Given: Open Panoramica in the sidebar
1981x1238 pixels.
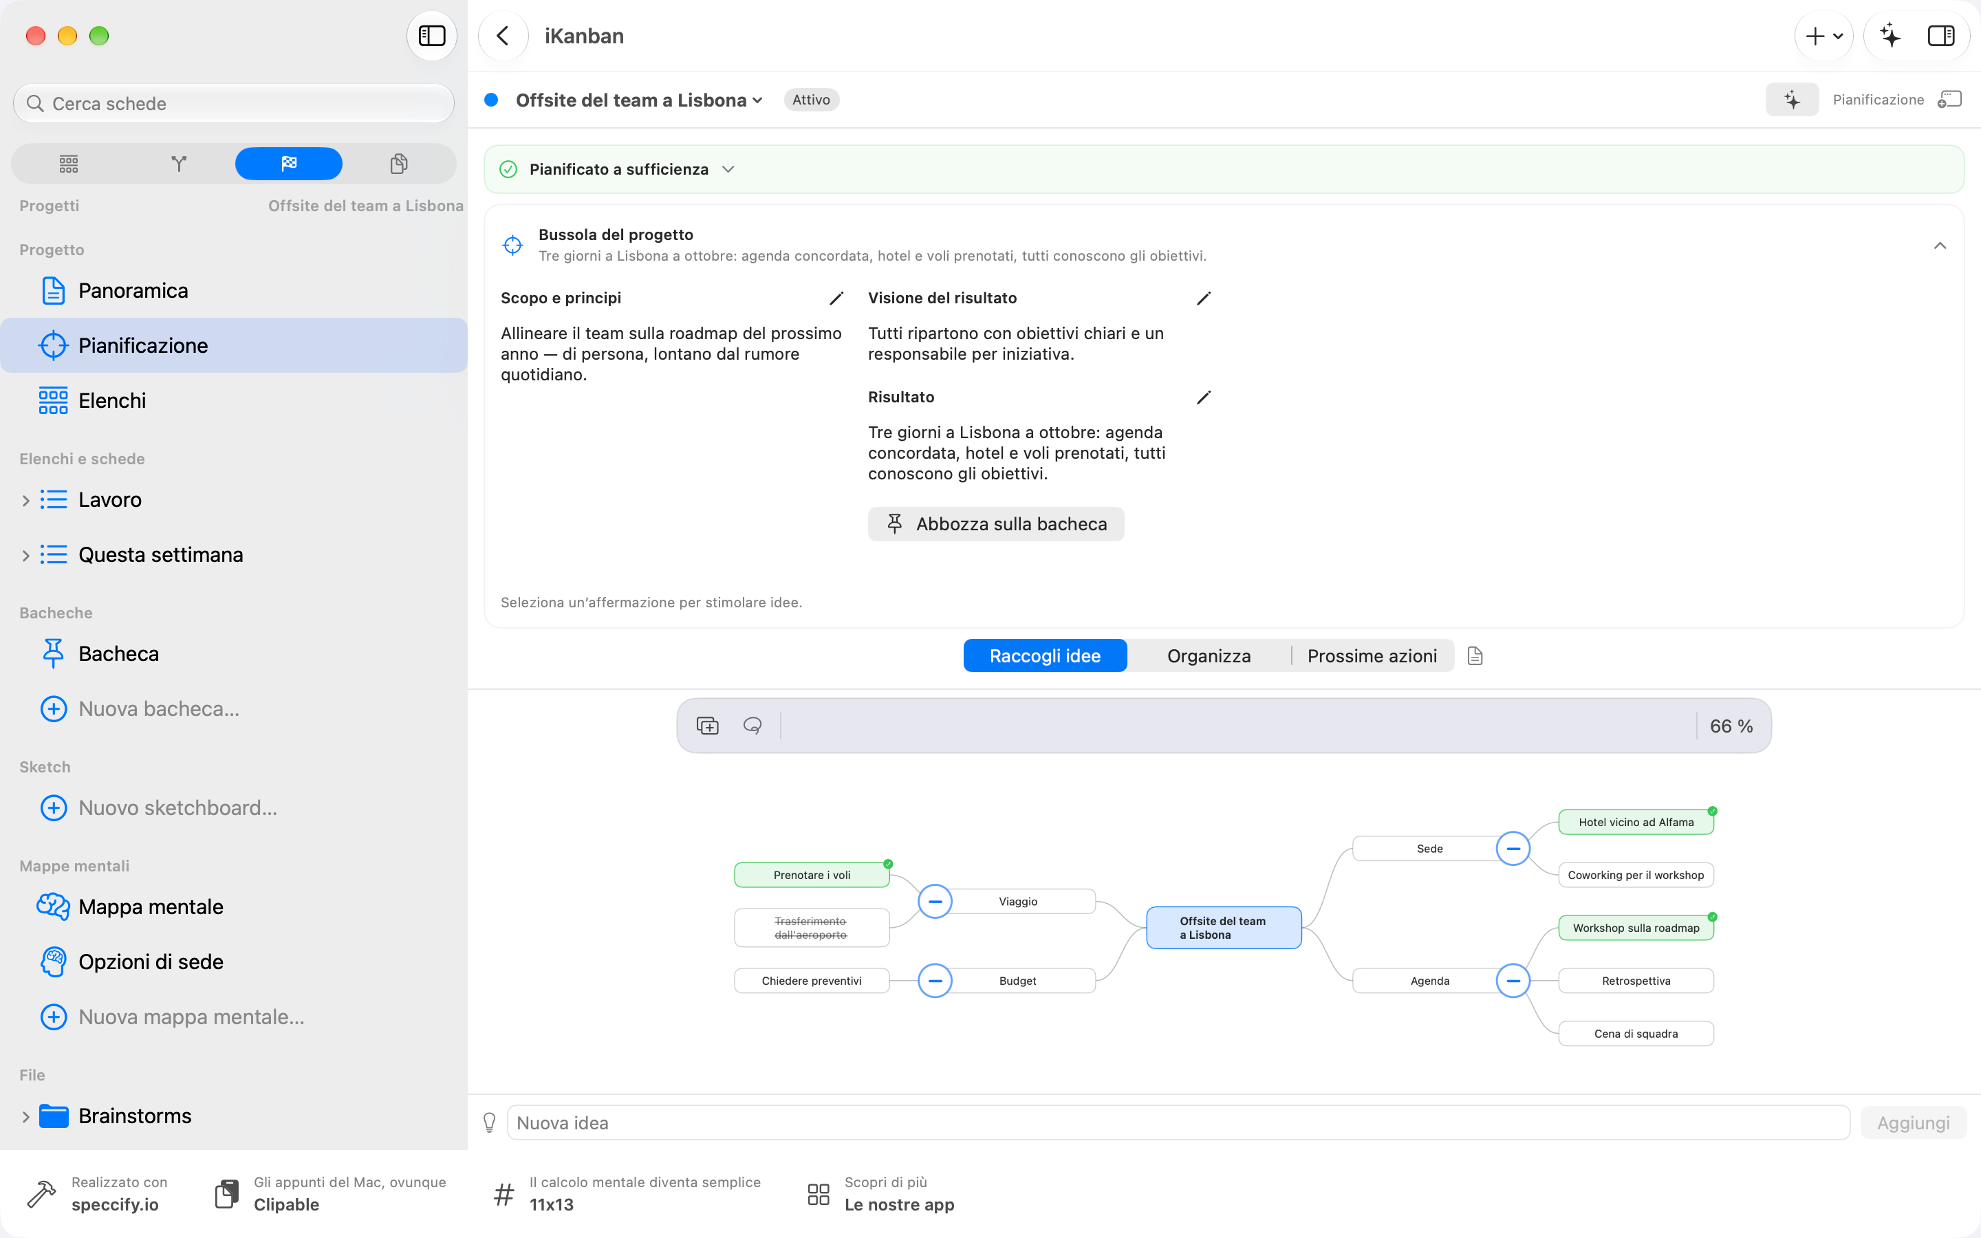Looking at the screenshot, I should pos(233,291).
